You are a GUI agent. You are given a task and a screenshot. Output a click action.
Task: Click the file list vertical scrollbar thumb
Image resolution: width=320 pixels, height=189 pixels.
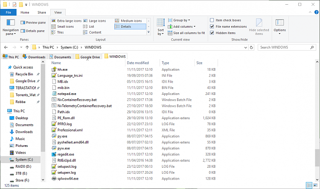(x=317, y=157)
